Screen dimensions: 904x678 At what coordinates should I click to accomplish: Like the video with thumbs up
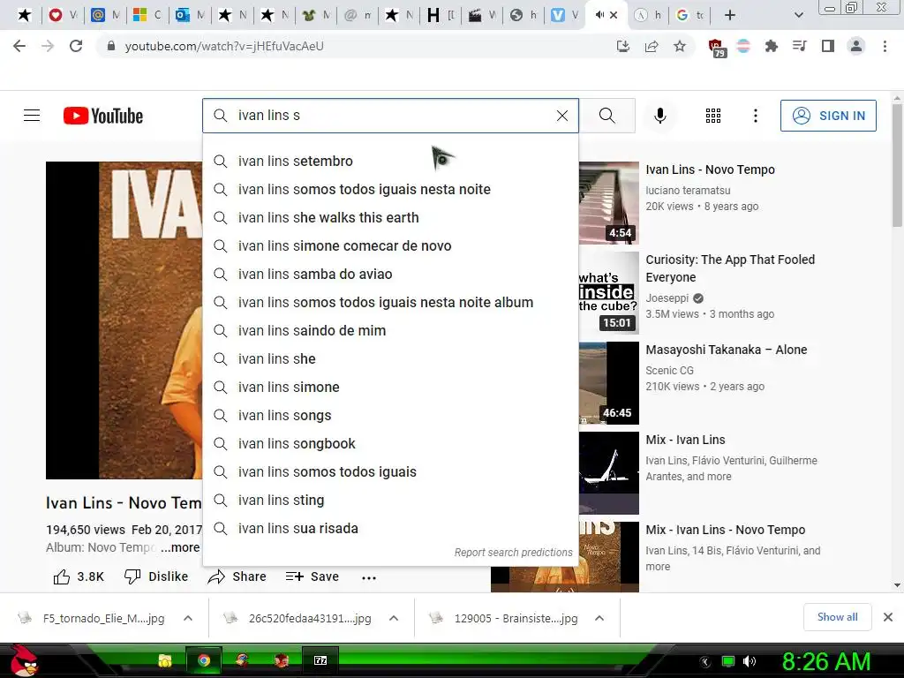coord(79,576)
